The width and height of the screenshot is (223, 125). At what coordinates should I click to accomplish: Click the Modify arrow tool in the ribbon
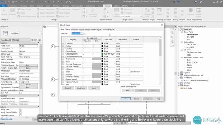[4, 11]
